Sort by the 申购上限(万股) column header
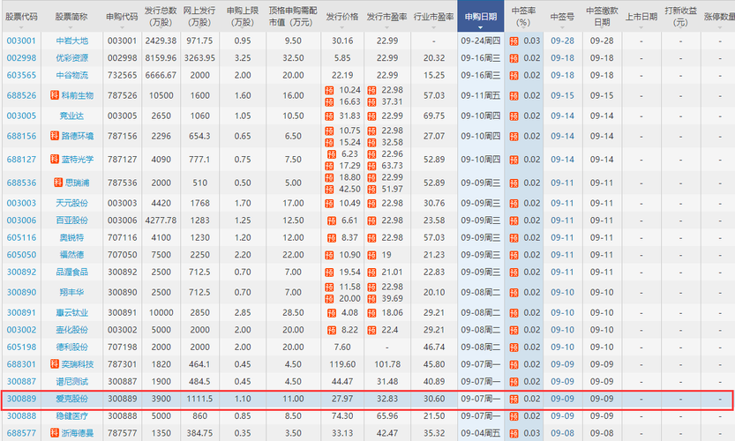Screen dimensions: 735x441 [243, 17]
